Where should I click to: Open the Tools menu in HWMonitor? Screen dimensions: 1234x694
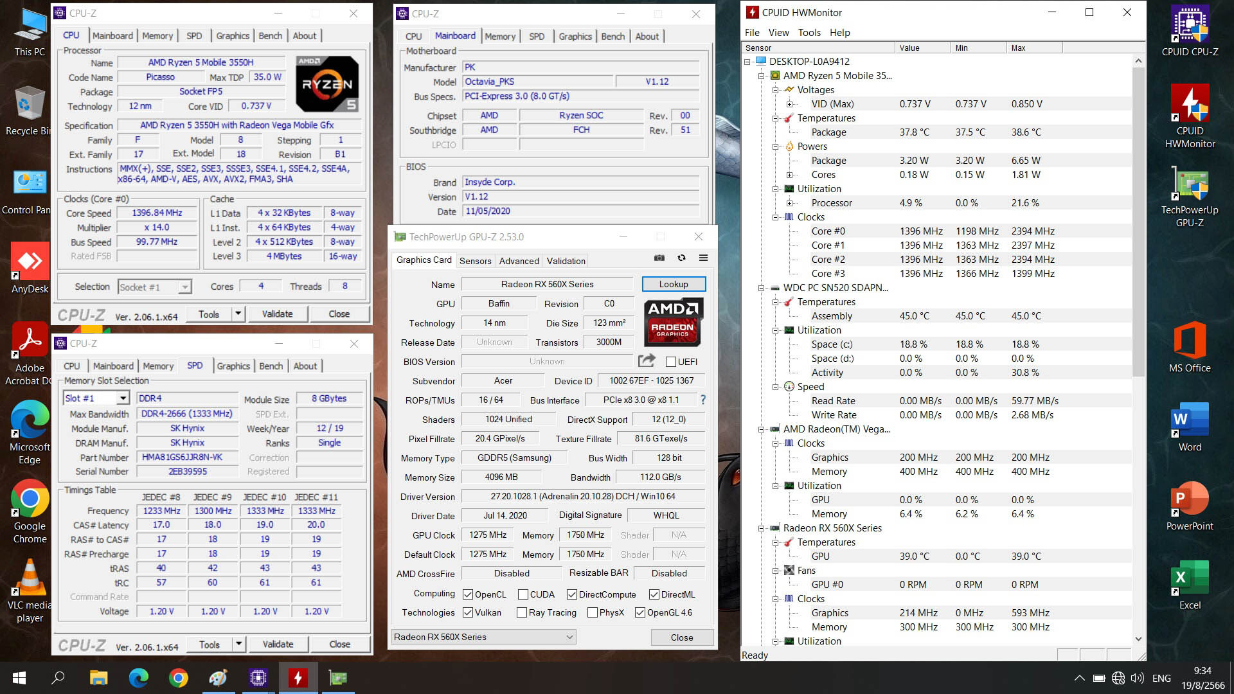809,33
